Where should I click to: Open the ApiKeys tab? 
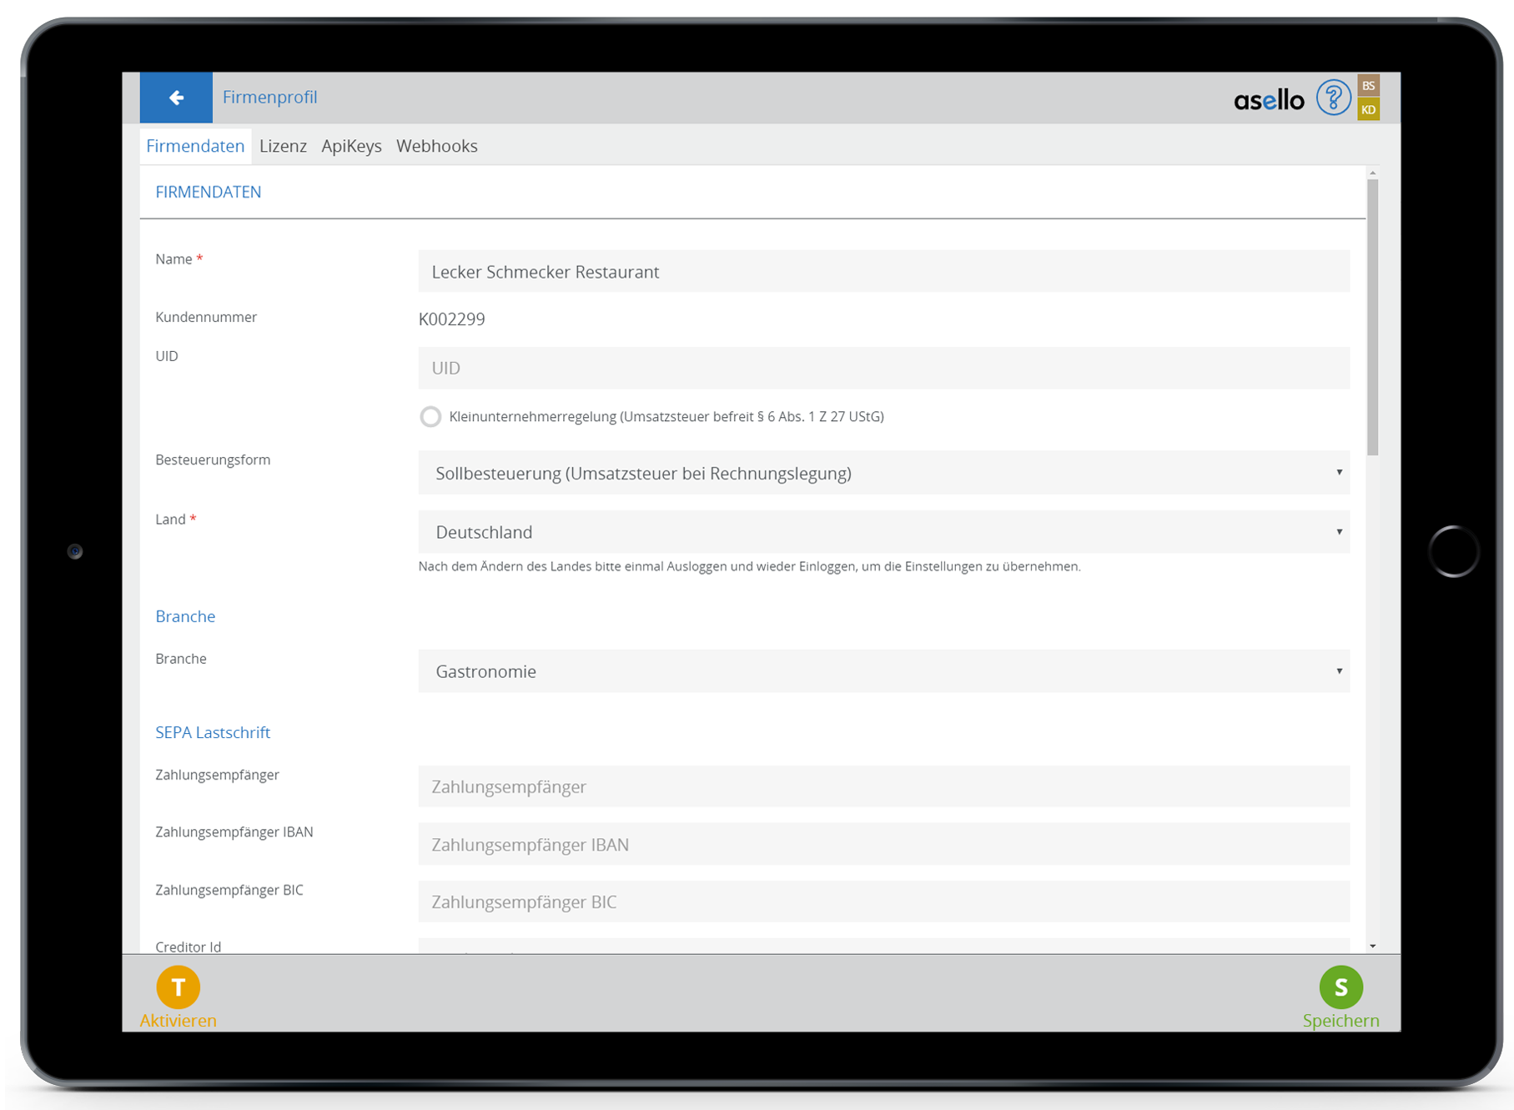click(x=351, y=146)
